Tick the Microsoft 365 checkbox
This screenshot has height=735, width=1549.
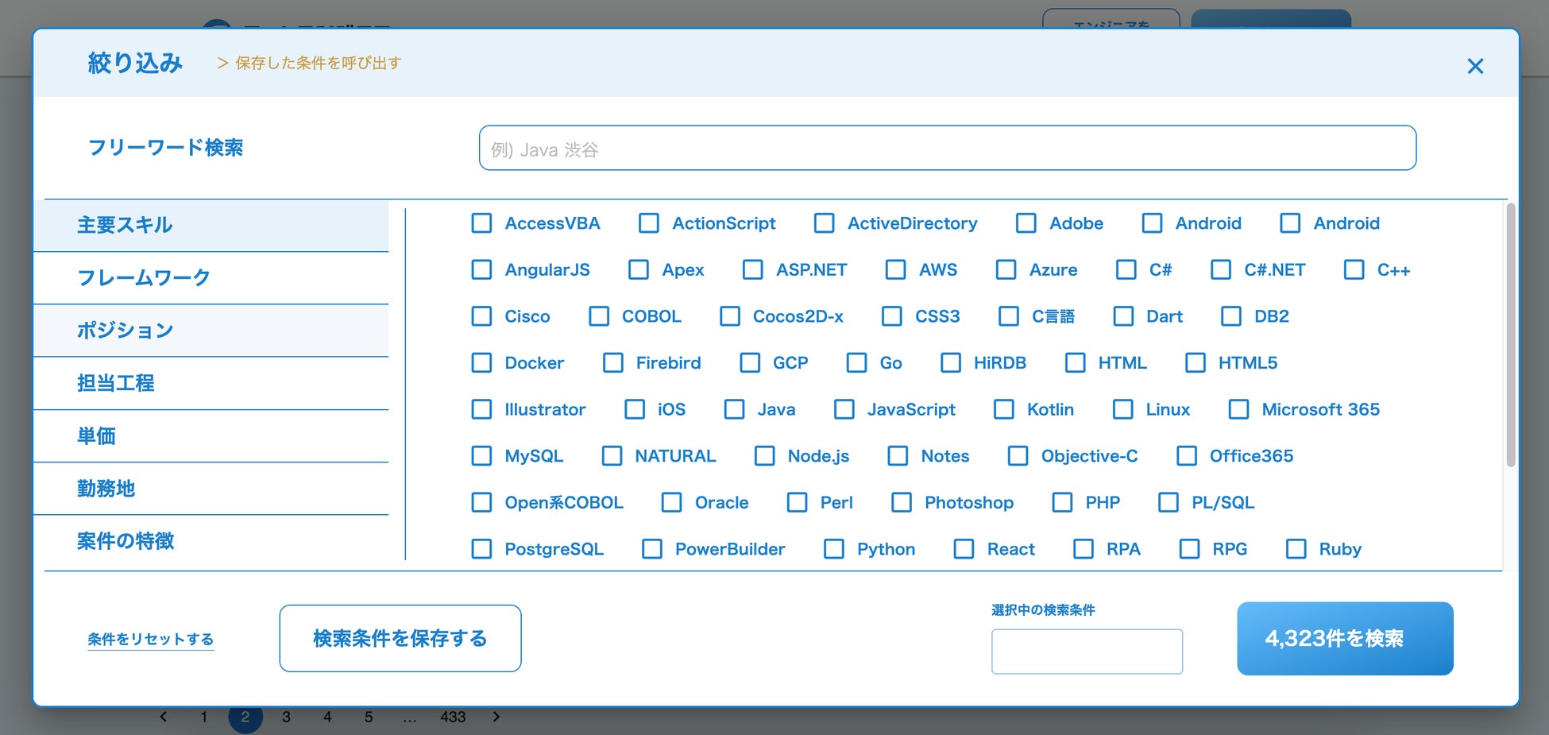(x=1239, y=409)
